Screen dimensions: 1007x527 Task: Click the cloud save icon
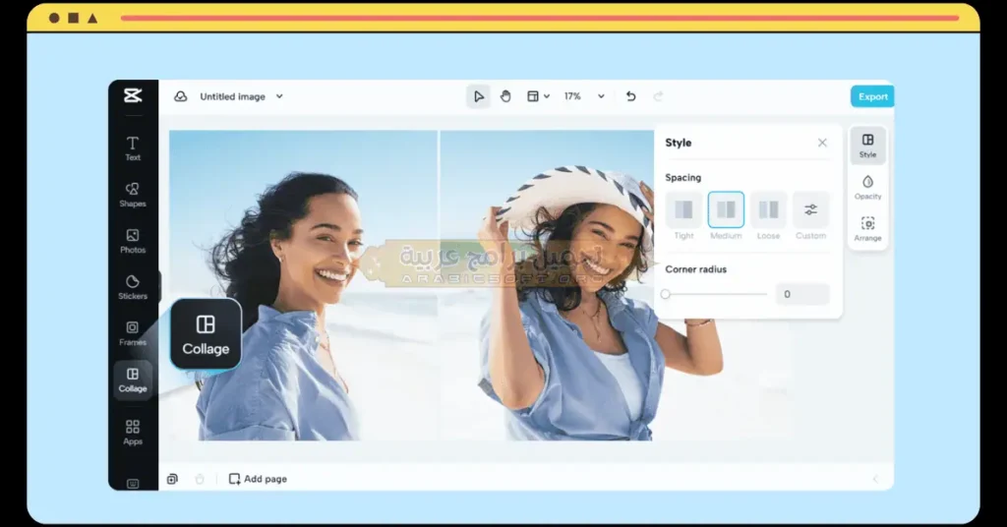pos(181,96)
